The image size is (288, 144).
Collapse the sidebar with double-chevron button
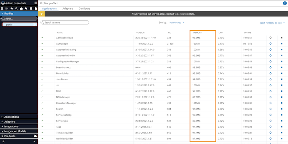click(x=3, y=141)
